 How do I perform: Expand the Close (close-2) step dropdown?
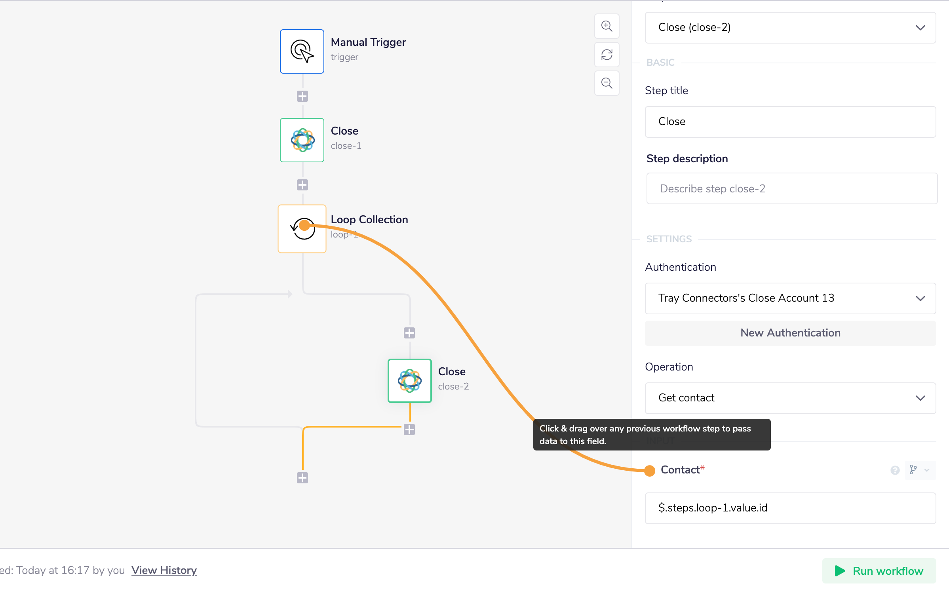[790, 28]
